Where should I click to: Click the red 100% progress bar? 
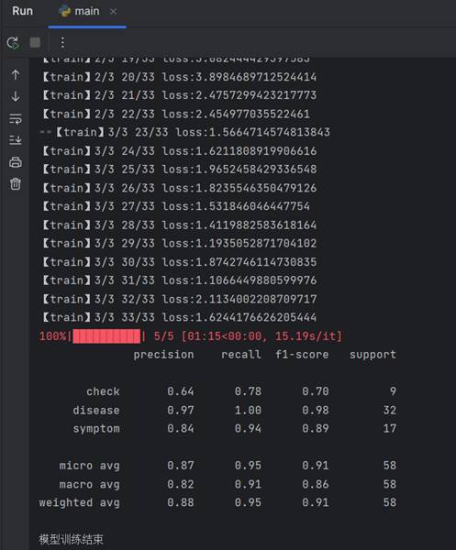[106, 336]
